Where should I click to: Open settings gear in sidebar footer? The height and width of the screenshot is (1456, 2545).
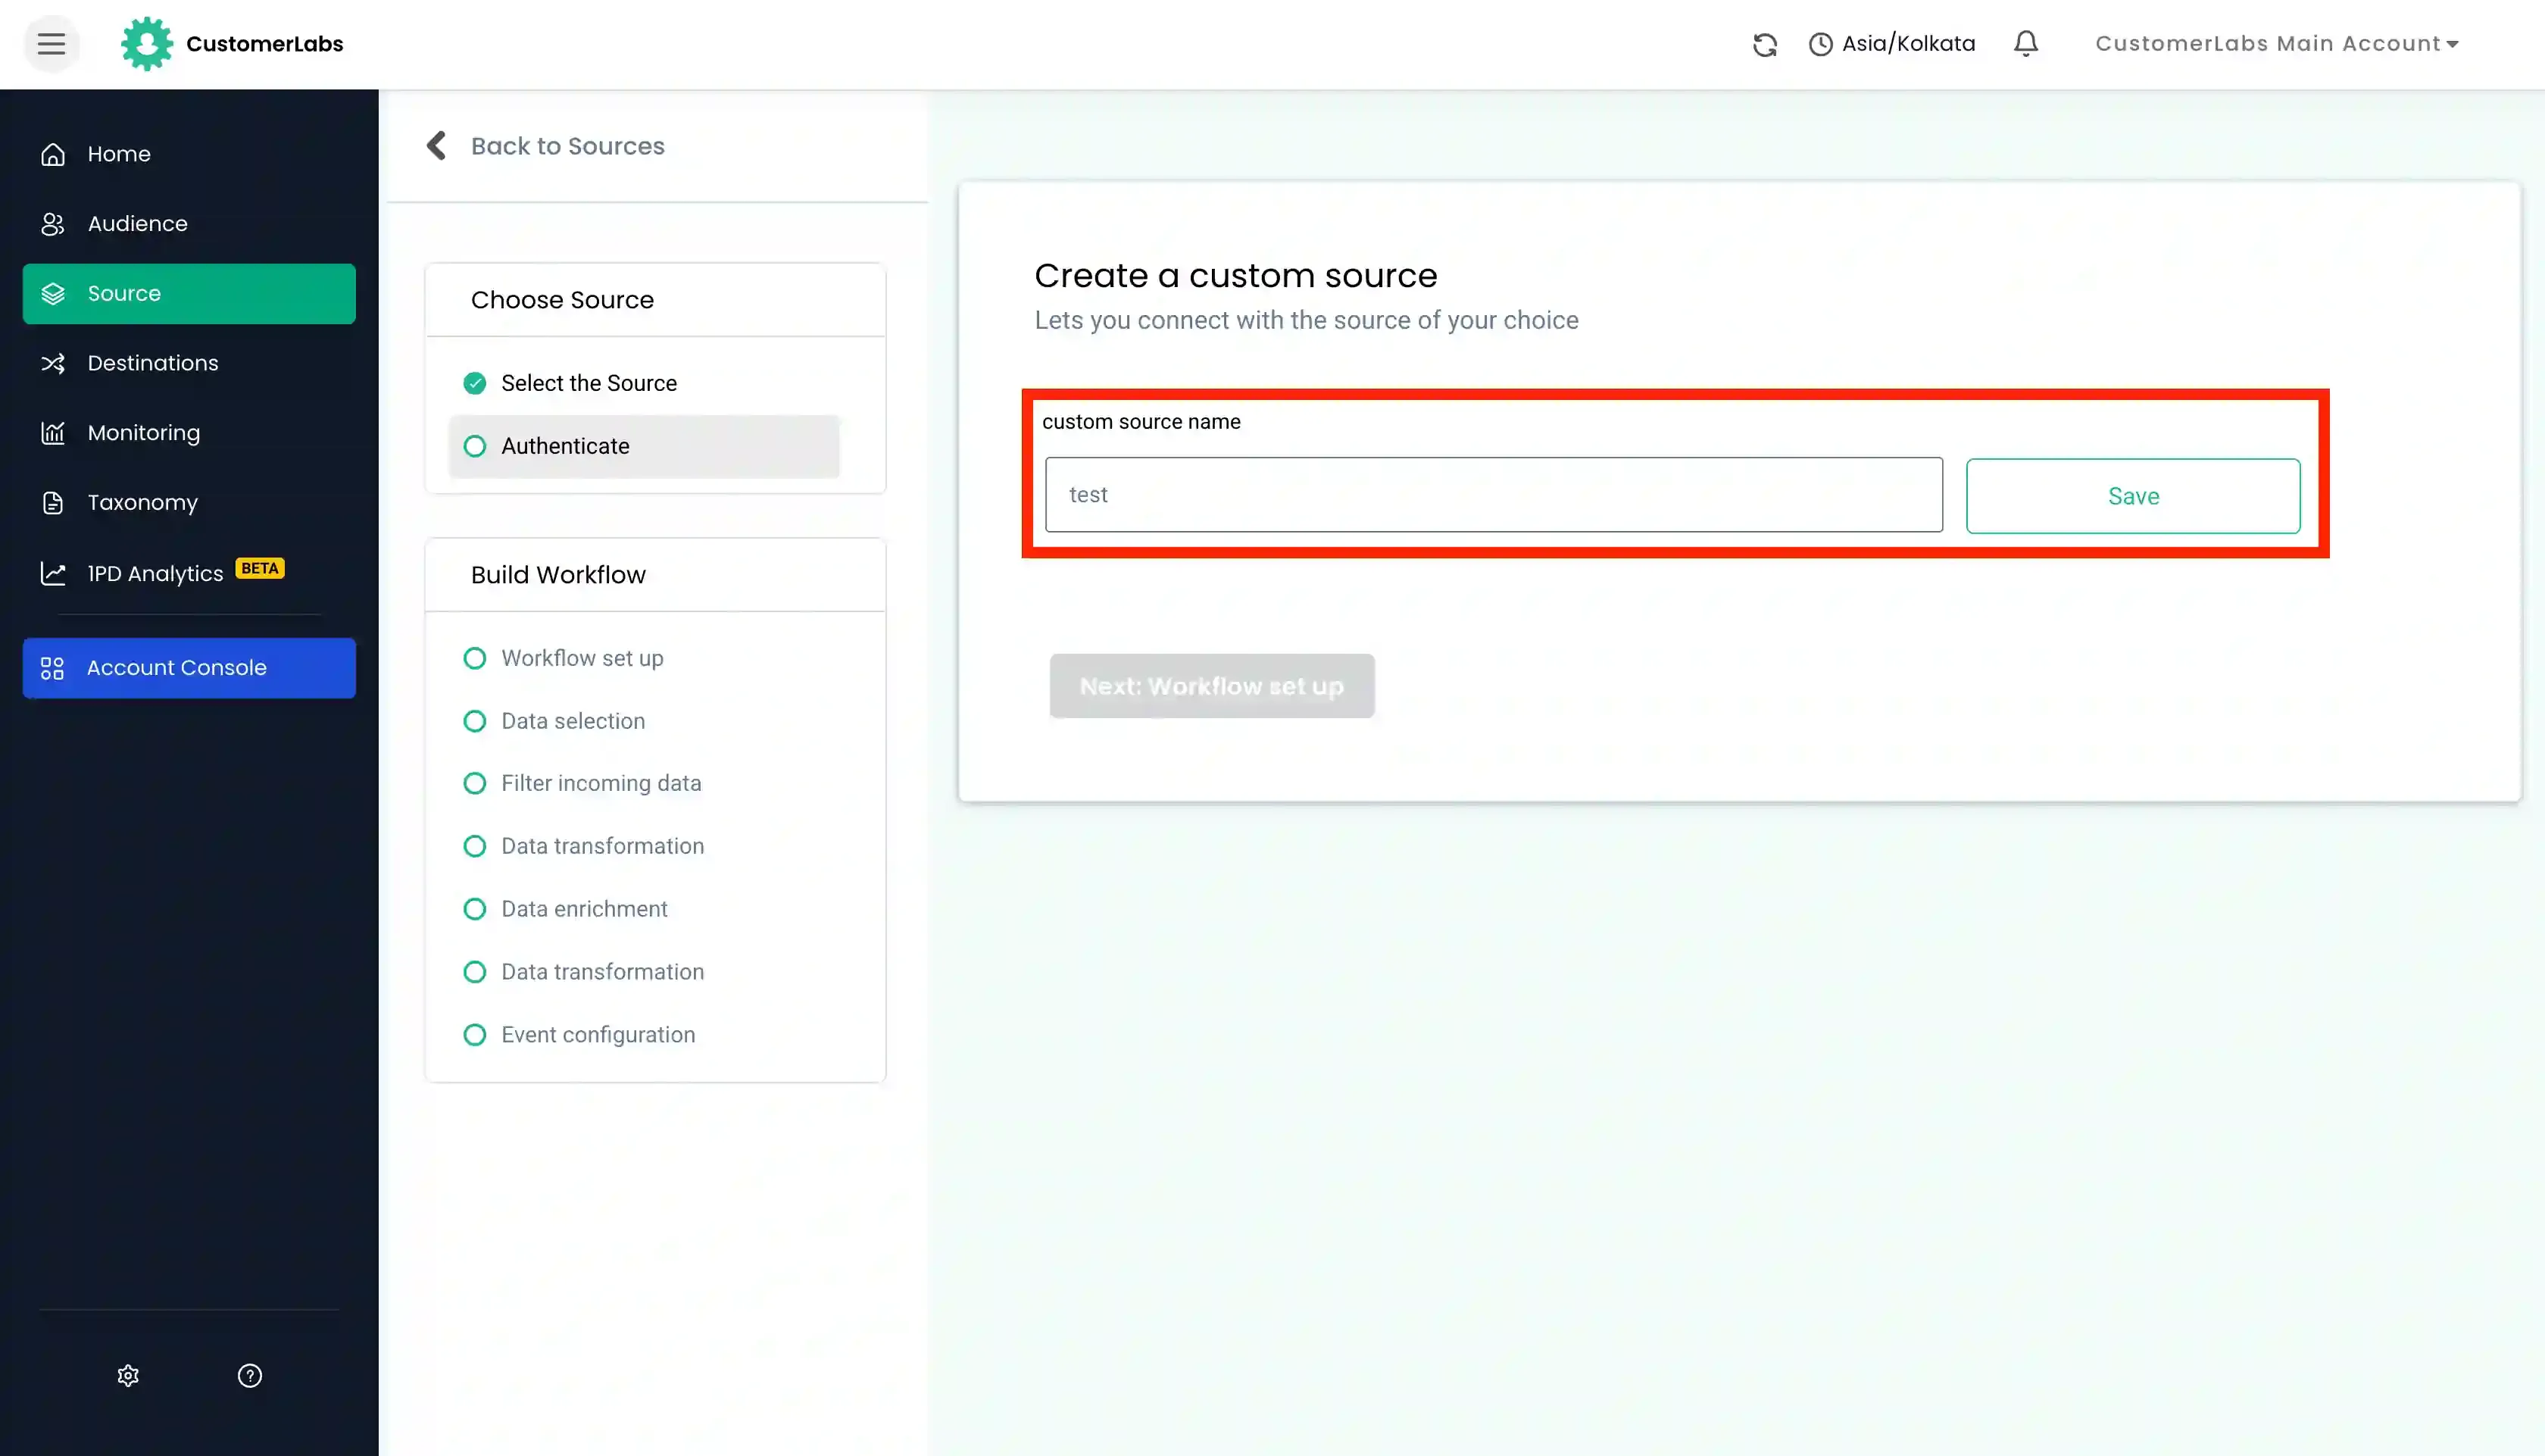[x=128, y=1376]
